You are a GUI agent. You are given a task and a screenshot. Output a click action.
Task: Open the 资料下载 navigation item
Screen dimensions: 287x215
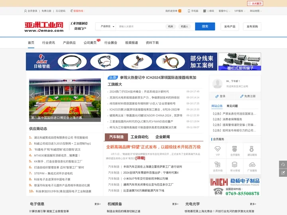tap(152, 43)
